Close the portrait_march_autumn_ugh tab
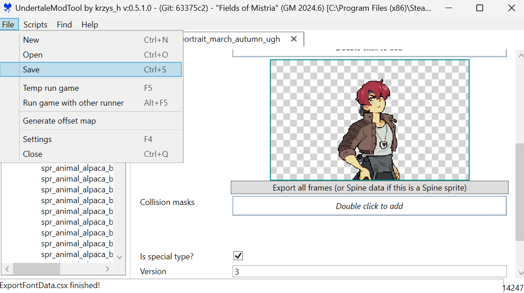The image size is (524, 293). [294, 39]
